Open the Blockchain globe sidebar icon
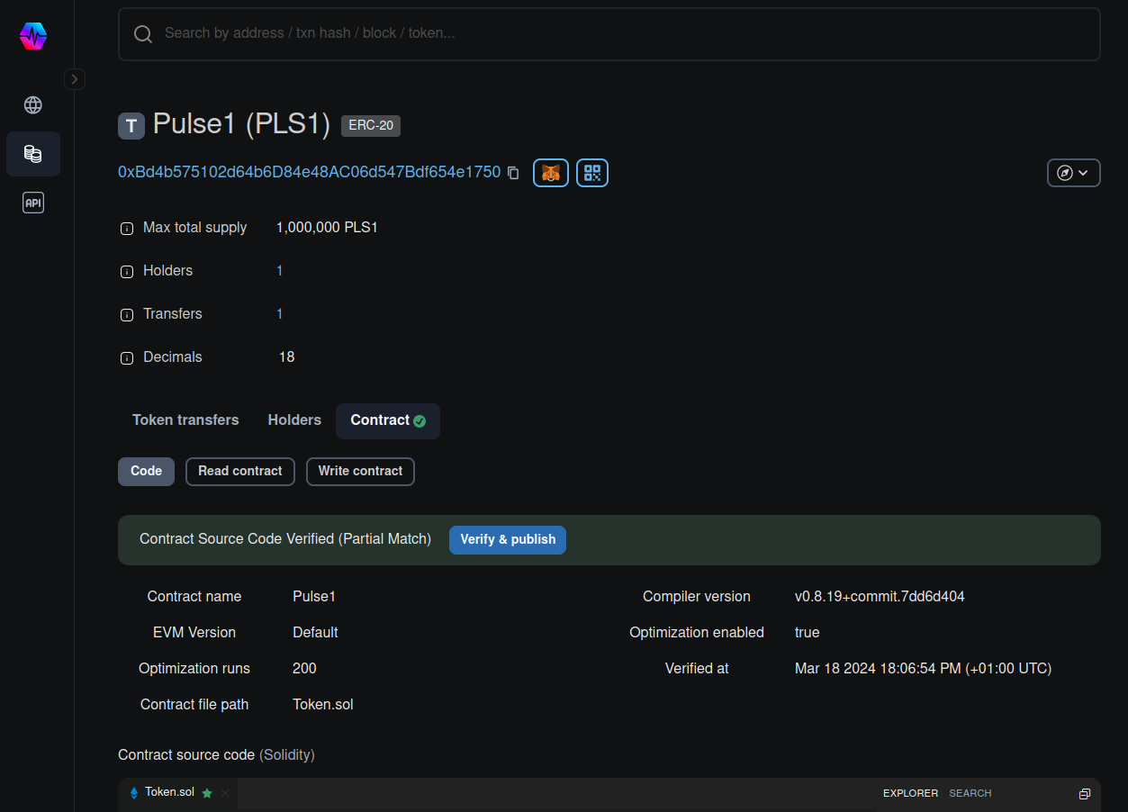This screenshot has height=812, width=1128. pyautogui.click(x=33, y=105)
